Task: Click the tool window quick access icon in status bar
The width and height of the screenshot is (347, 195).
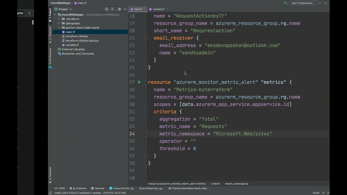Action: point(50,193)
